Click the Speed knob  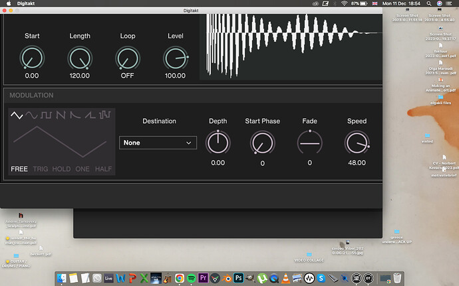(357, 143)
